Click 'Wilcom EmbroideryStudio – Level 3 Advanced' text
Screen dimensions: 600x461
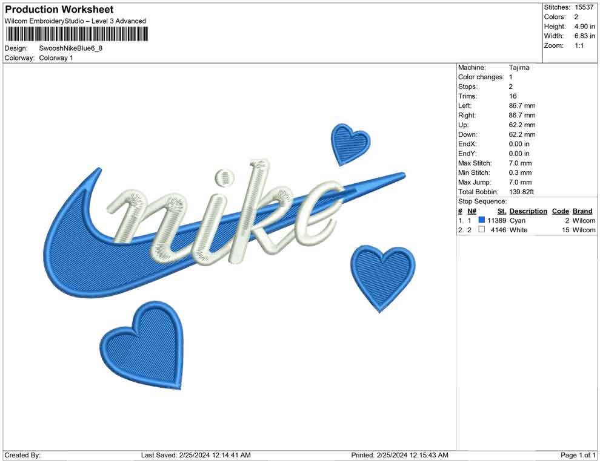click(x=75, y=21)
